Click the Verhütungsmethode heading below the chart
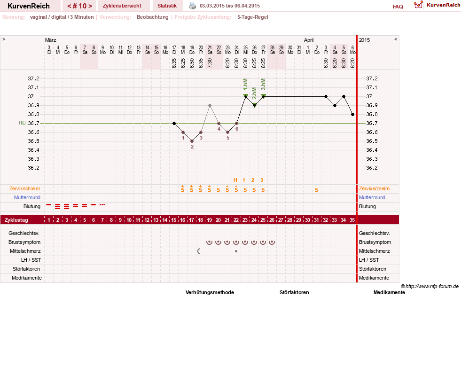The width and height of the screenshot is (461, 367). [210, 292]
